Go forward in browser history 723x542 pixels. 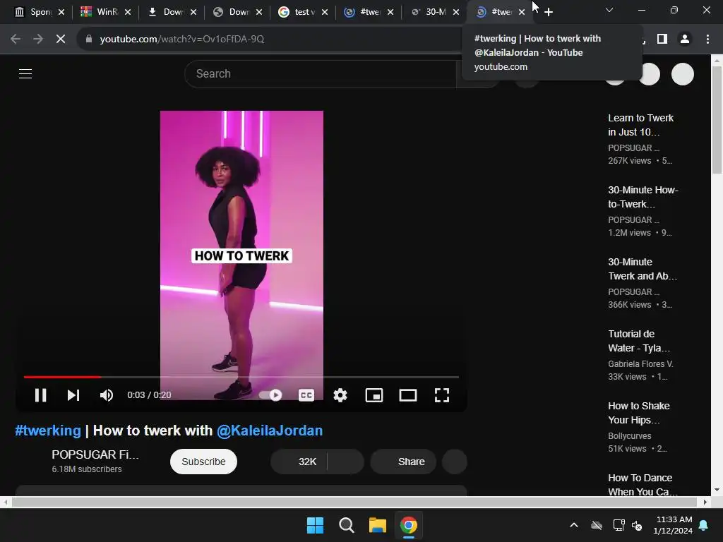point(38,39)
